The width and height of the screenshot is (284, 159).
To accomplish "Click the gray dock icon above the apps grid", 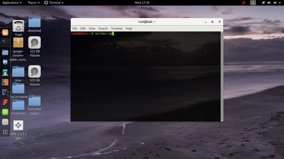I will click(5, 122).
